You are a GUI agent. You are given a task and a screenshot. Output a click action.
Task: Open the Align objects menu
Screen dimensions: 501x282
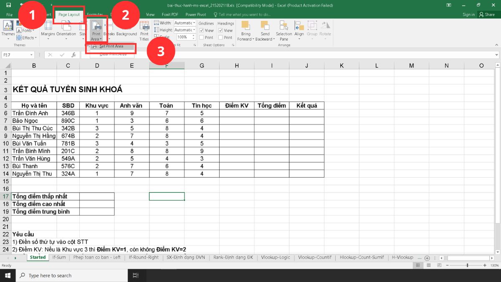pyautogui.click(x=299, y=30)
